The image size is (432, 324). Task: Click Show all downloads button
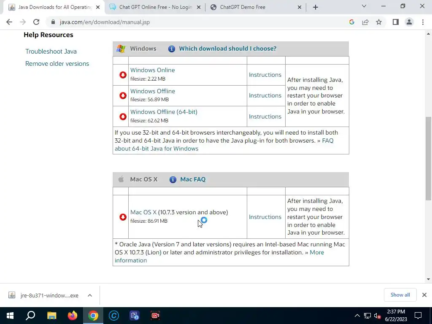pyautogui.click(x=400, y=295)
